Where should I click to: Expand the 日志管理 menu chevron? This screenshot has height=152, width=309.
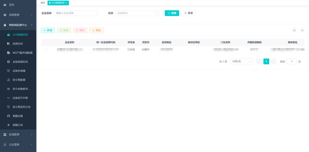(x=32, y=145)
